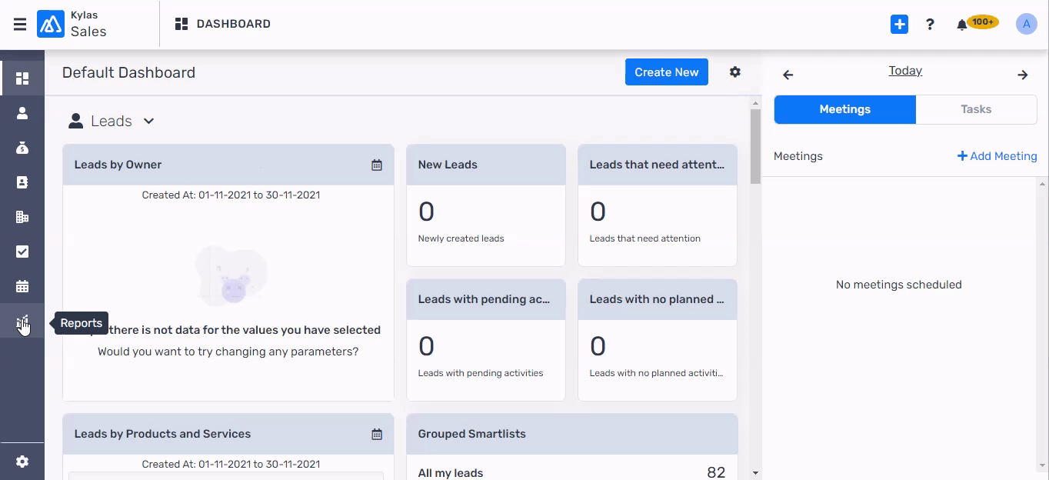The image size is (1049, 480).
Task: Open Meetings calendar icon in sidebar
Action: click(x=22, y=286)
